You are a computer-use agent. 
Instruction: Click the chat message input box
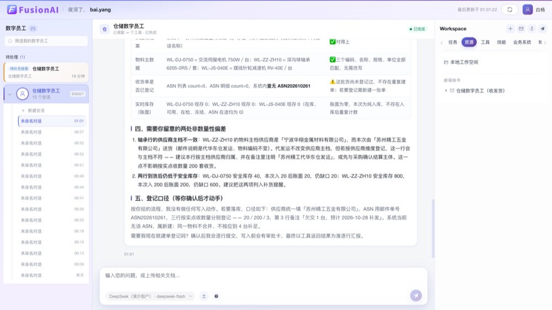pos(263,276)
